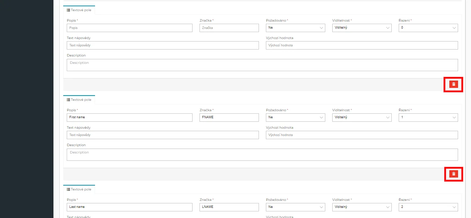Delete the First name field using trash icon
The image size is (471, 218).
pyautogui.click(x=454, y=174)
